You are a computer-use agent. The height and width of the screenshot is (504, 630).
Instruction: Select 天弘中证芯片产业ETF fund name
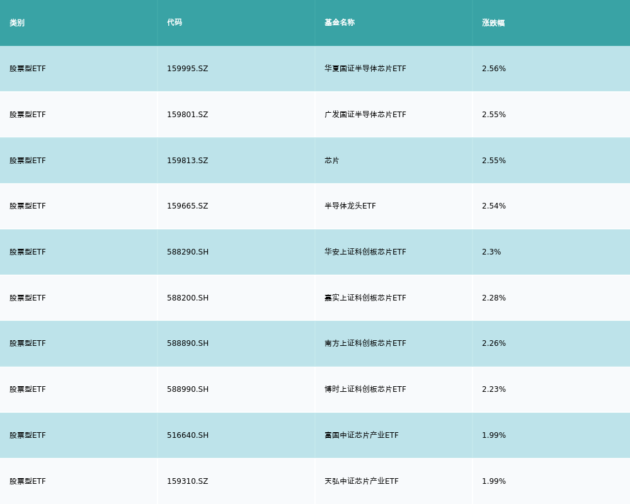click(362, 481)
